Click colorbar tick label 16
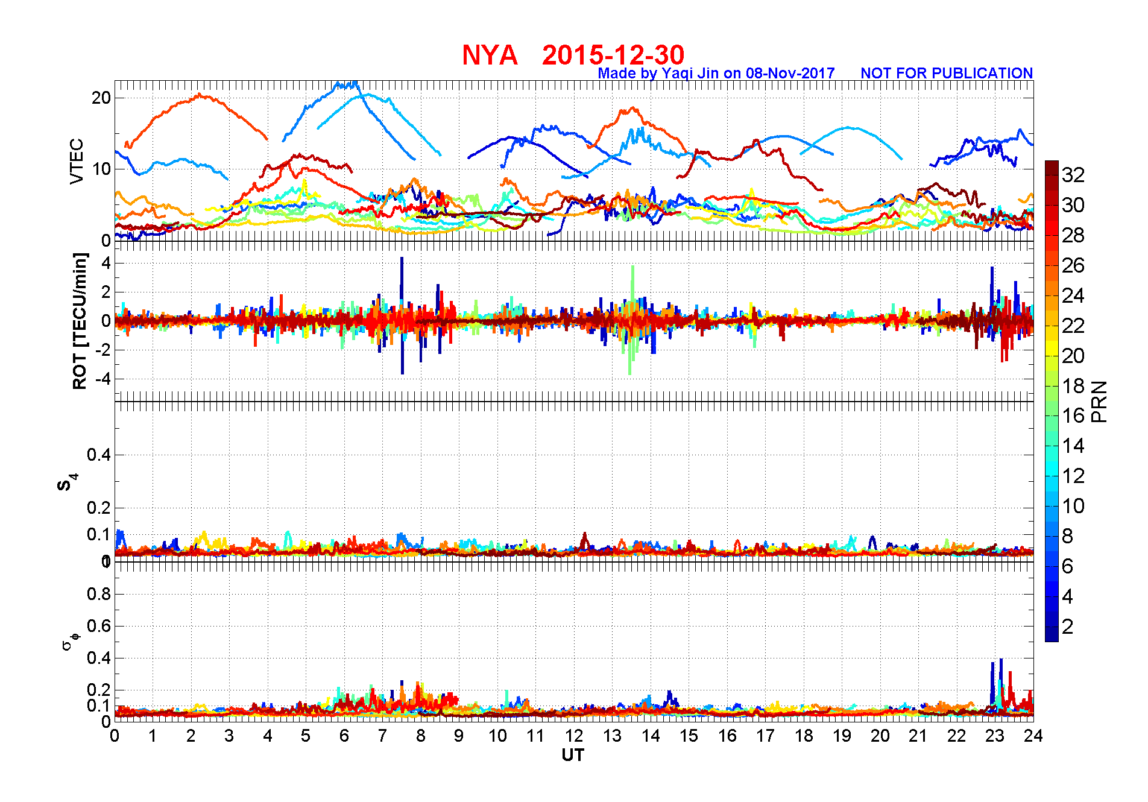 pyautogui.click(x=1073, y=415)
